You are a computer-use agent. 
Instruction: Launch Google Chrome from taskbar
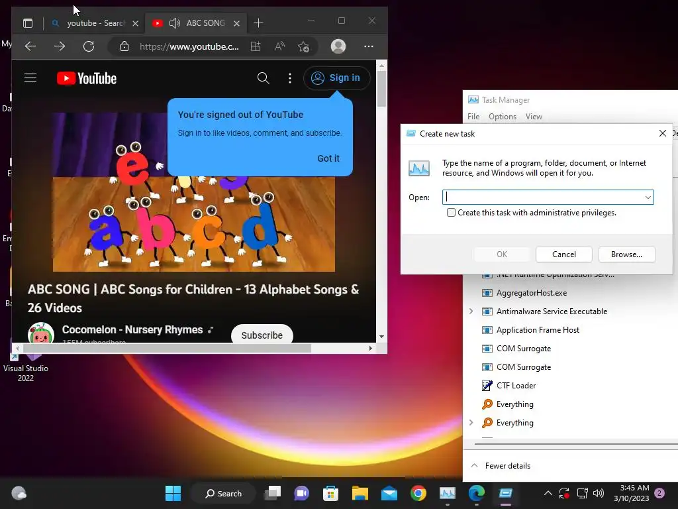tap(418, 493)
